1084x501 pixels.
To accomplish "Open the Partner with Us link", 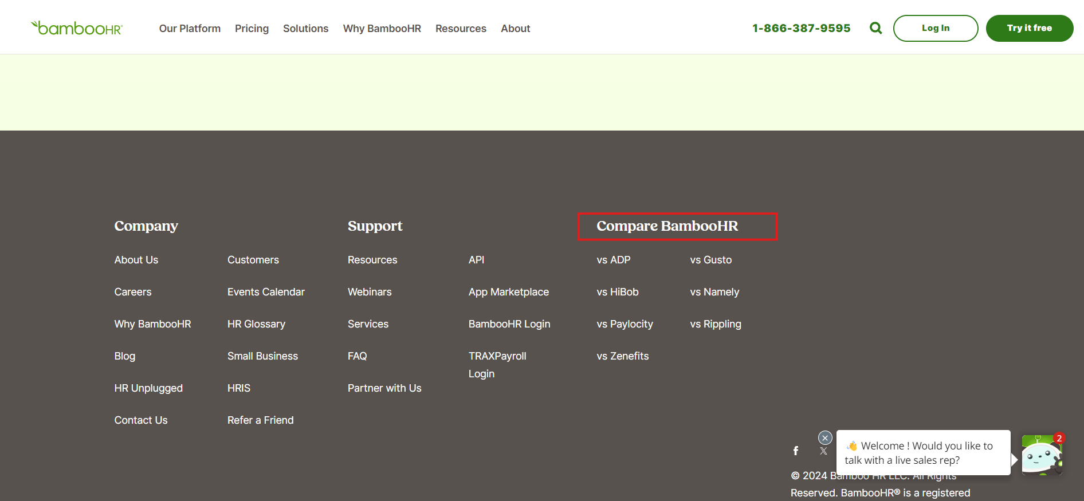I will click(x=384, y=388).
